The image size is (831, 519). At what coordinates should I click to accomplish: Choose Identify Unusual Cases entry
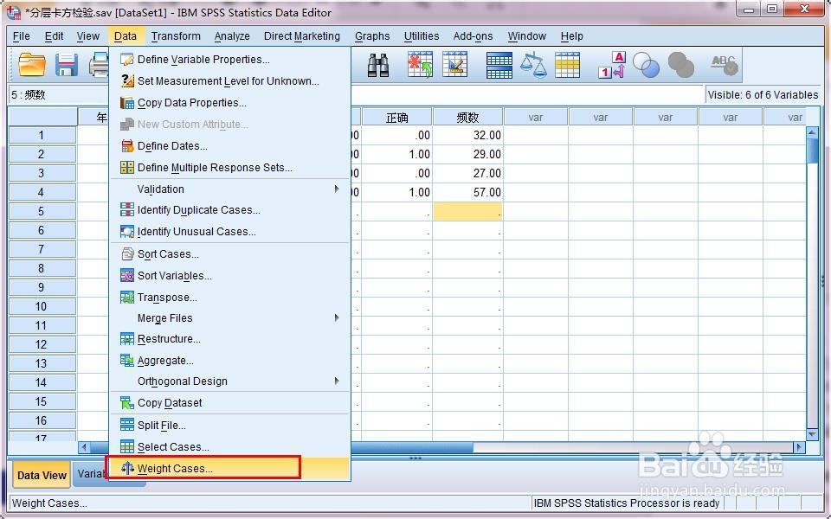229,232
